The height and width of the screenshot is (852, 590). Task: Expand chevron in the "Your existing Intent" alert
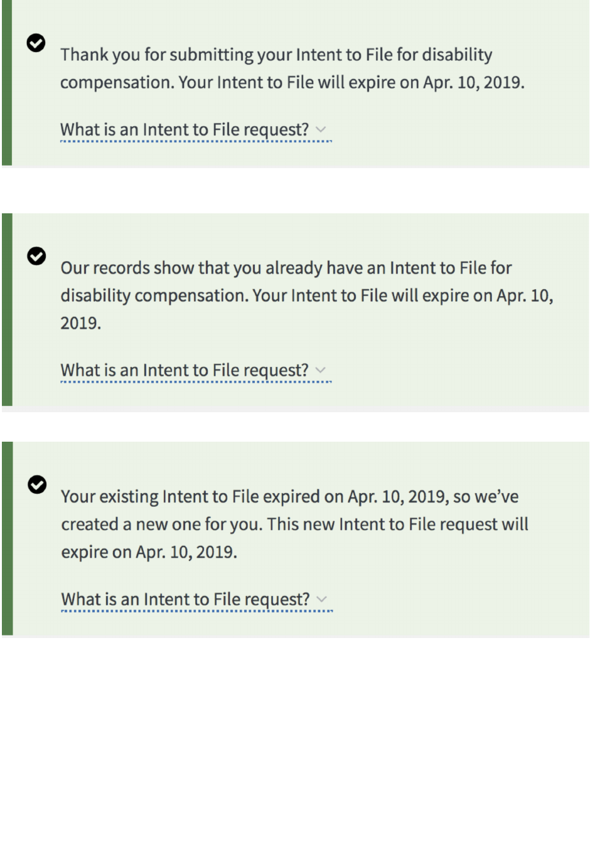pyautogui.click(x=322, y=599)
